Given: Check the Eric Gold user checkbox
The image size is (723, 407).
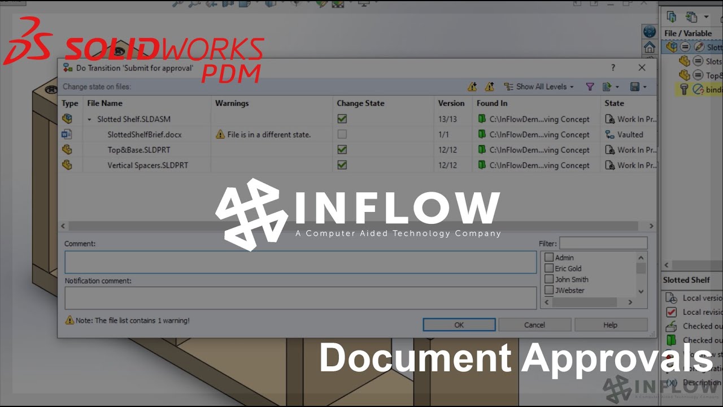Looking at the screenshot, I should tap(548, 269).
